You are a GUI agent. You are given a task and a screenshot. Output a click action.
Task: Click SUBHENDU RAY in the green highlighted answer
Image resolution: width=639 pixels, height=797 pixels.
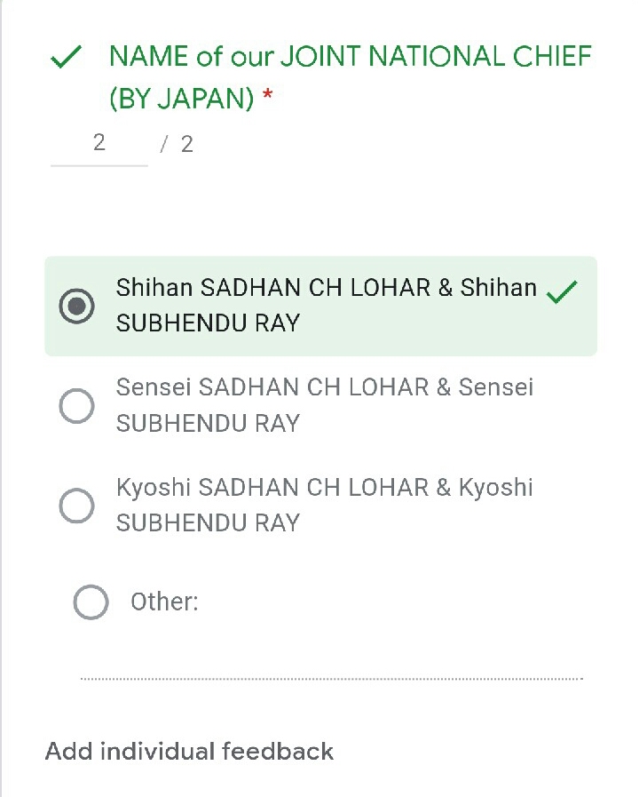pos(208,323)
